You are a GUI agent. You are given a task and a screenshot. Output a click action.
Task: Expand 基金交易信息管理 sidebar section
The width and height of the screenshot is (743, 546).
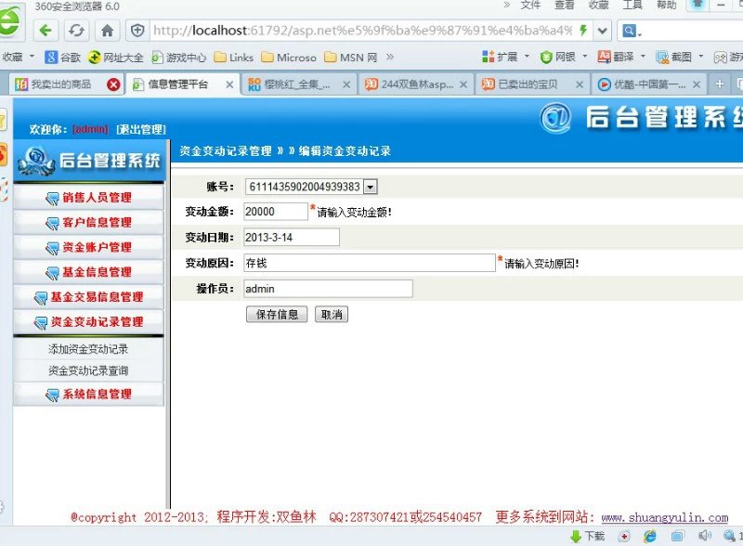(x=88, y=297)
